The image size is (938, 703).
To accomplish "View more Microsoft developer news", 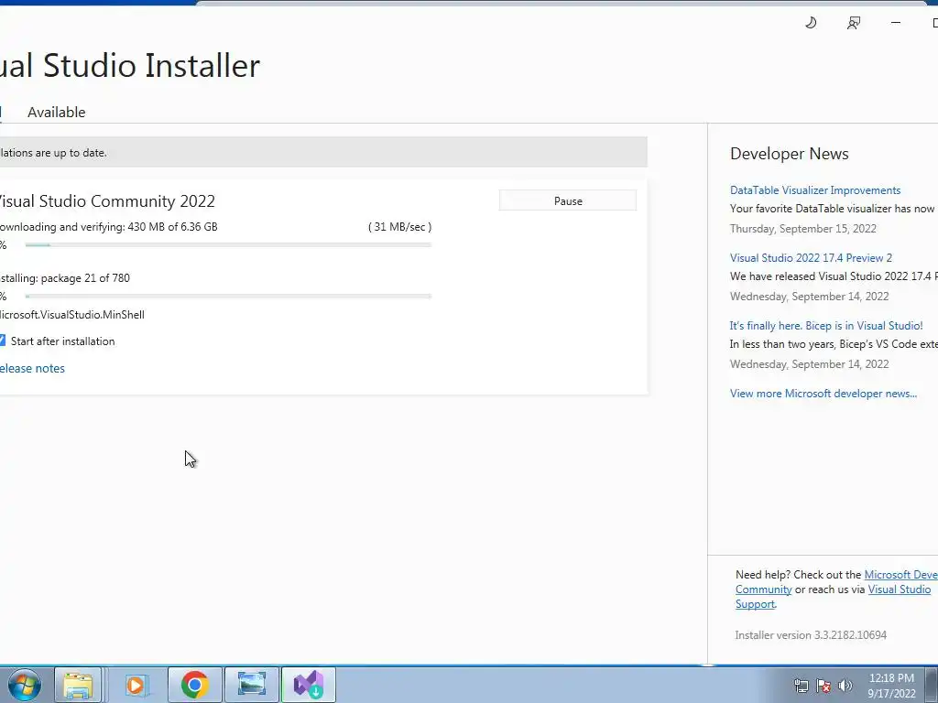I will (823, 394).
